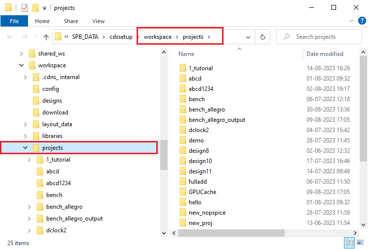Click the Back navigation arrow

coord(10,37)
